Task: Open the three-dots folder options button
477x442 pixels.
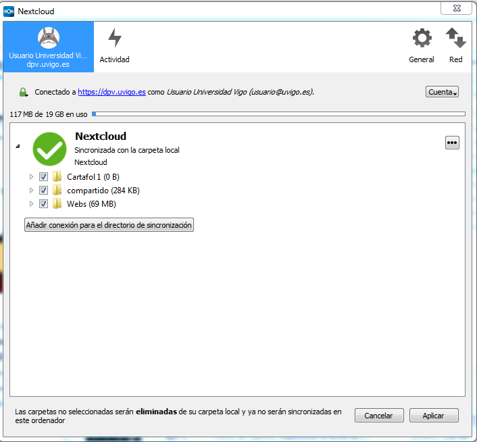Action: (x=452, y=142)
